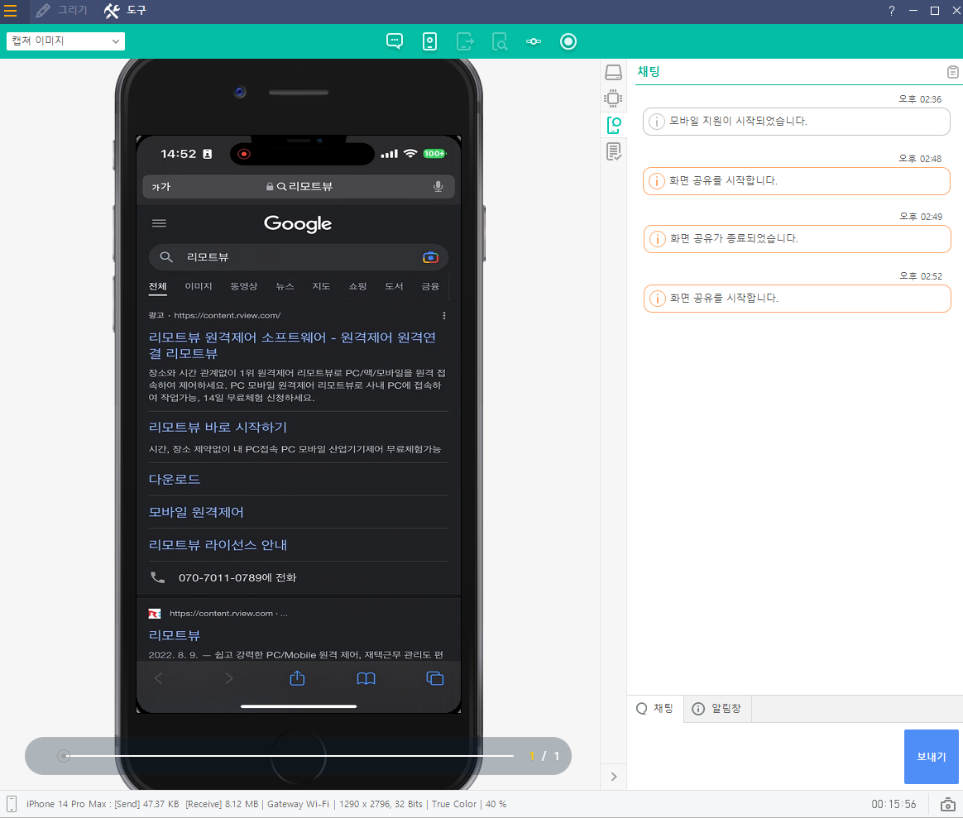Click the phone device icon in status bar
The image size is (963, 818).
[11, 804]
